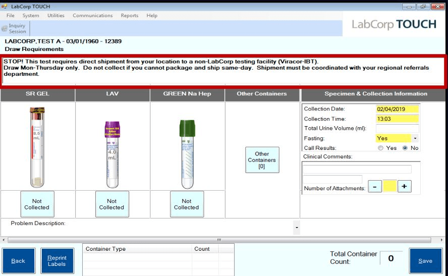The image size is (448, 276).
Task: Open the Reports menu
Action: tap(130, 16)
